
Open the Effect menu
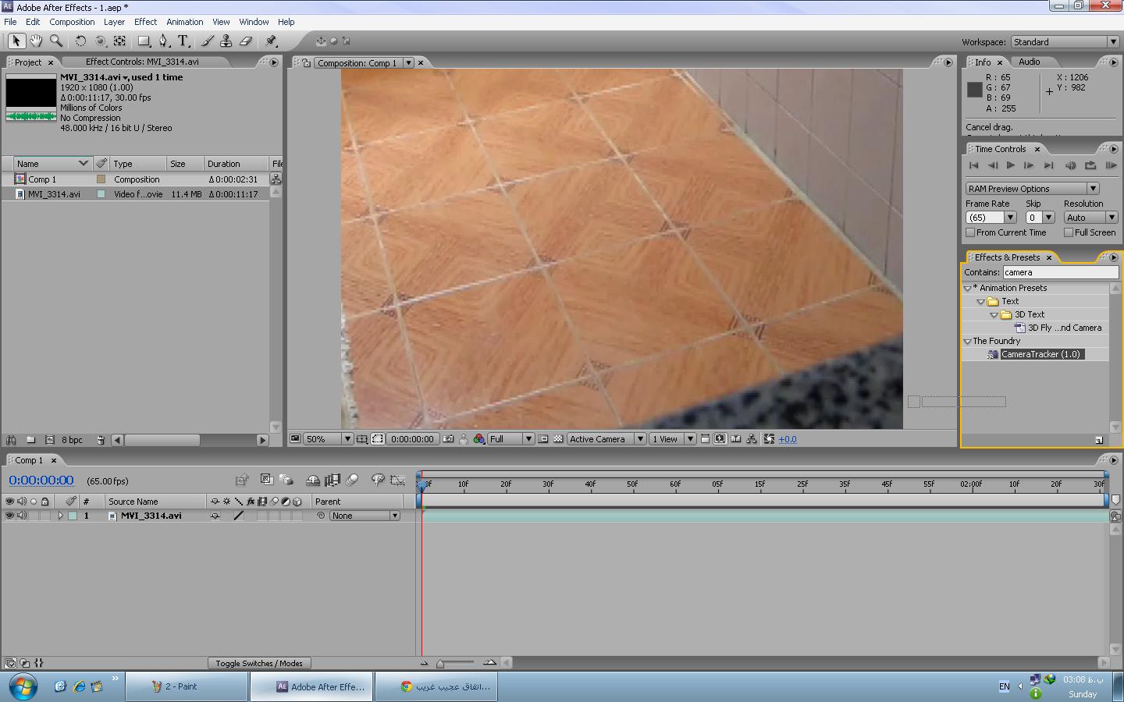(145, 22)
